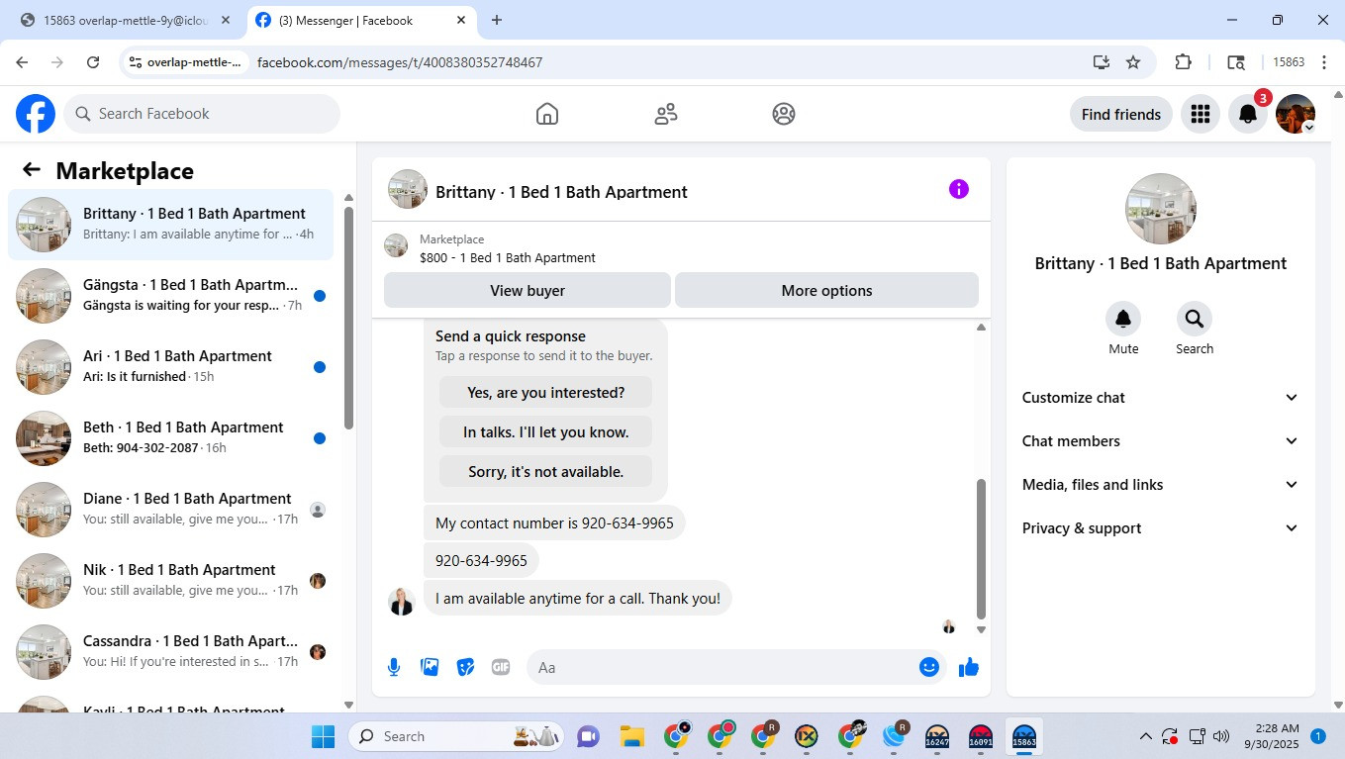Viewport: 1345px width, 759px height.
Task: Open File Explorer from the taskbar
Action: (x=632, y=736)
